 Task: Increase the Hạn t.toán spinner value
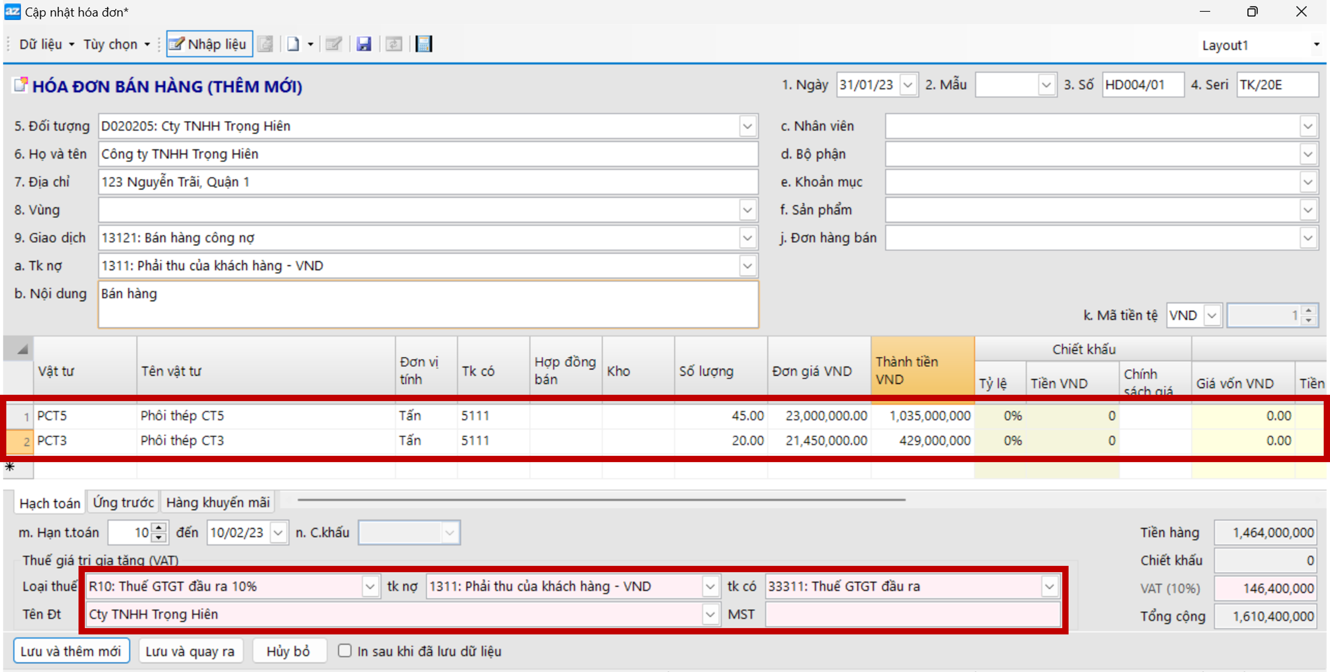(x=159, y=527)
